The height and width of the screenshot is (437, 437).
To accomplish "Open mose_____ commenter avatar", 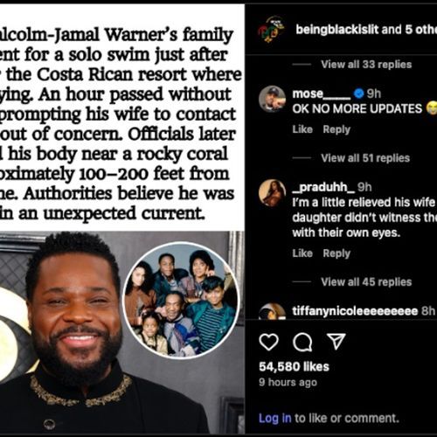I will 272,99.
